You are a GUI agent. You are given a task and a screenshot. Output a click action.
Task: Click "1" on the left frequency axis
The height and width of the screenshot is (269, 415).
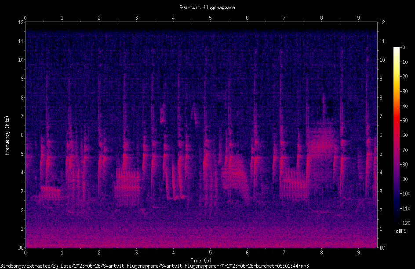(x=22, y=229)
